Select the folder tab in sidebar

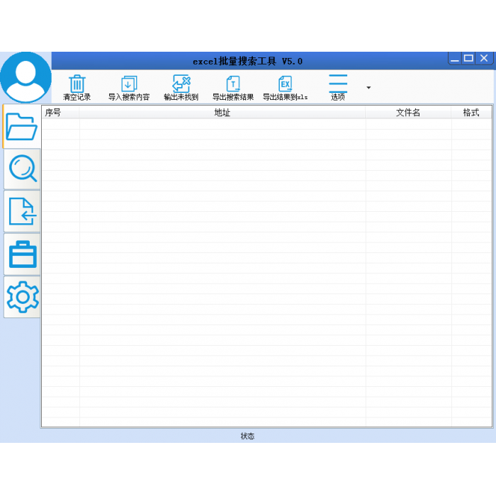(x=21, y=127)
